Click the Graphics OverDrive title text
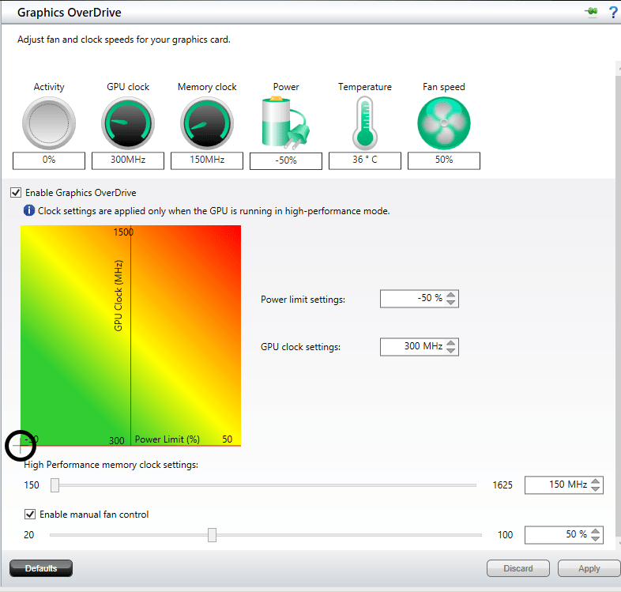Viewport: 621px width, 592px height. (70, 13)
